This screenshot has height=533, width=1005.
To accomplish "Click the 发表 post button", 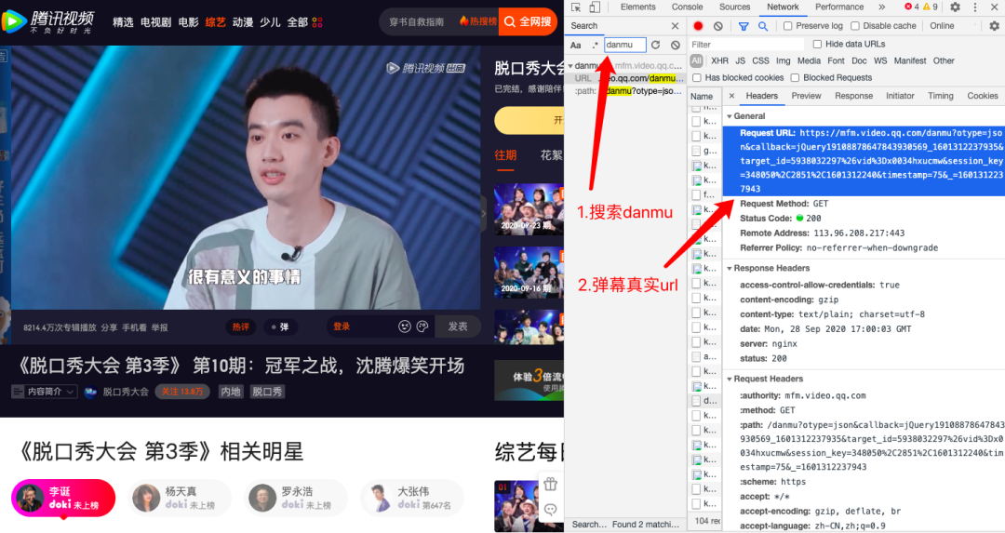I will 458,326.
